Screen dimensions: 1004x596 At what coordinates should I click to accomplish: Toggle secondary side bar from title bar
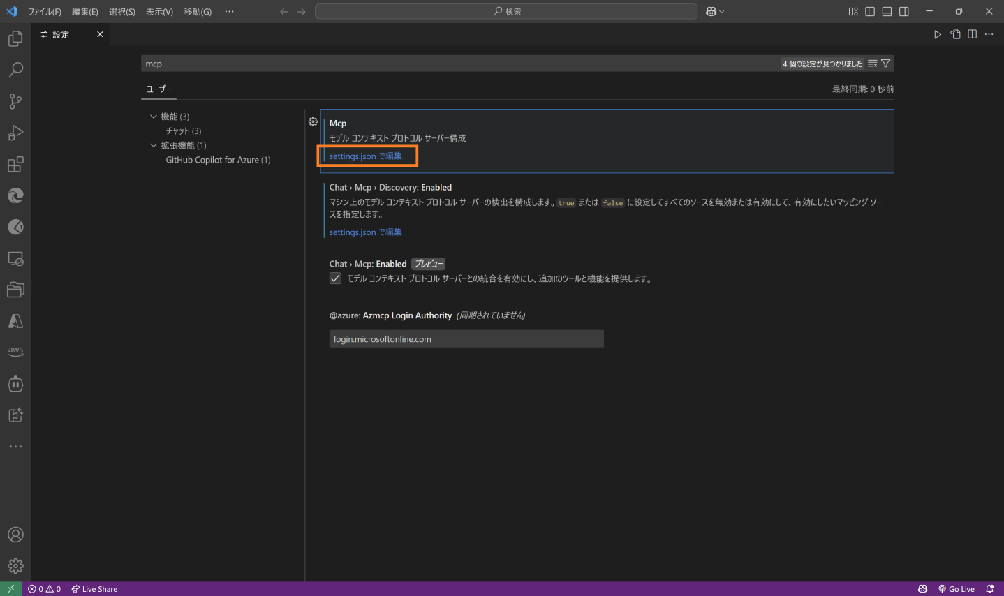[904, 11]
